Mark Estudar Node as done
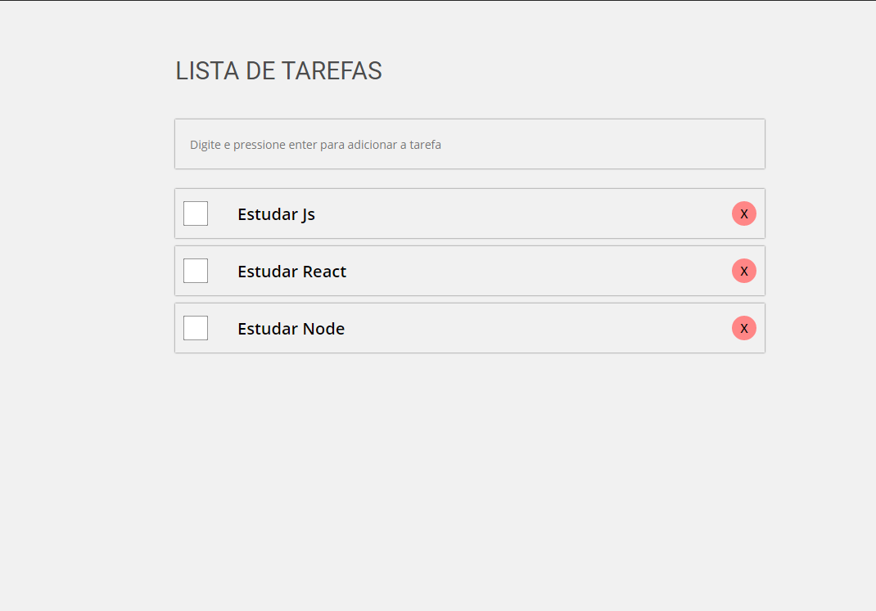The image size is (876, 611). click(196, 328)
